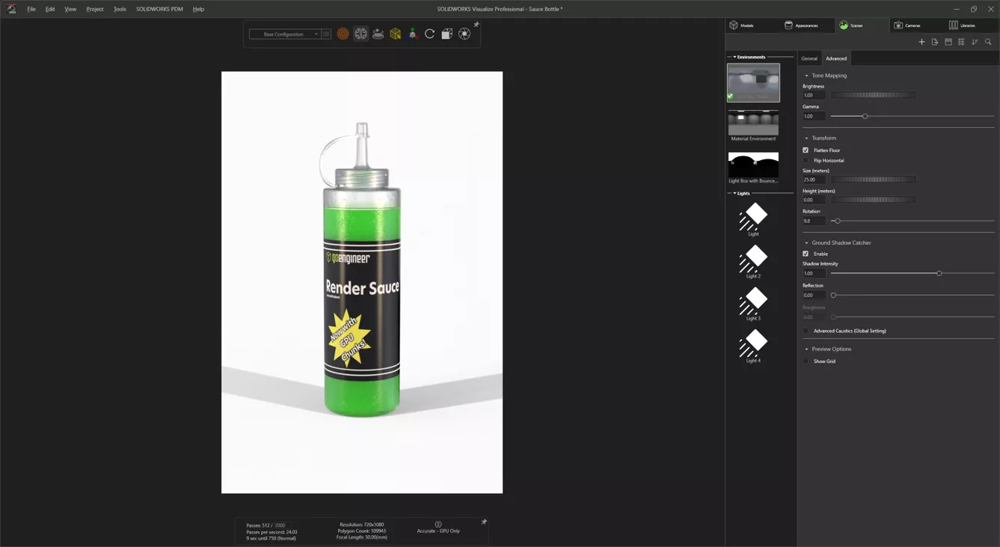Click the Advanced sub-tab
Image resolution: width=1000 pixels, height=547 pixels.
point(836,58)
